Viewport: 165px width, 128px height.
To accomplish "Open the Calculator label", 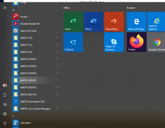I will [x=25, y=123].
